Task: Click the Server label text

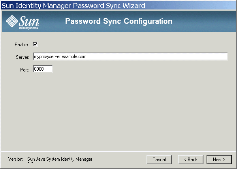Action: [x=23, y=57]
